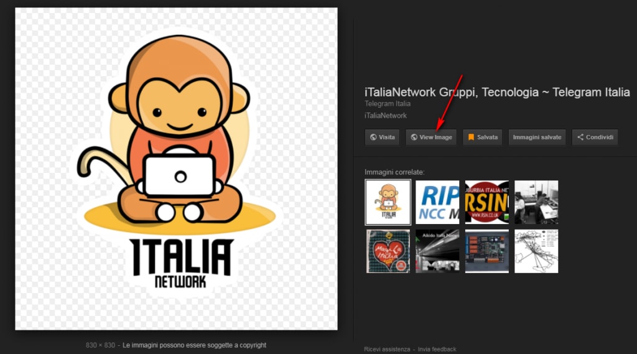Select the monkey Italia thumbnail
The height and width of the screenshot is (354, 637).
click(x=388, y=202)
